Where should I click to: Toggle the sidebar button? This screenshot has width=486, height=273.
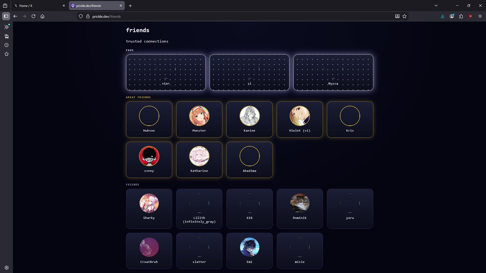click(x=6, y=16)
